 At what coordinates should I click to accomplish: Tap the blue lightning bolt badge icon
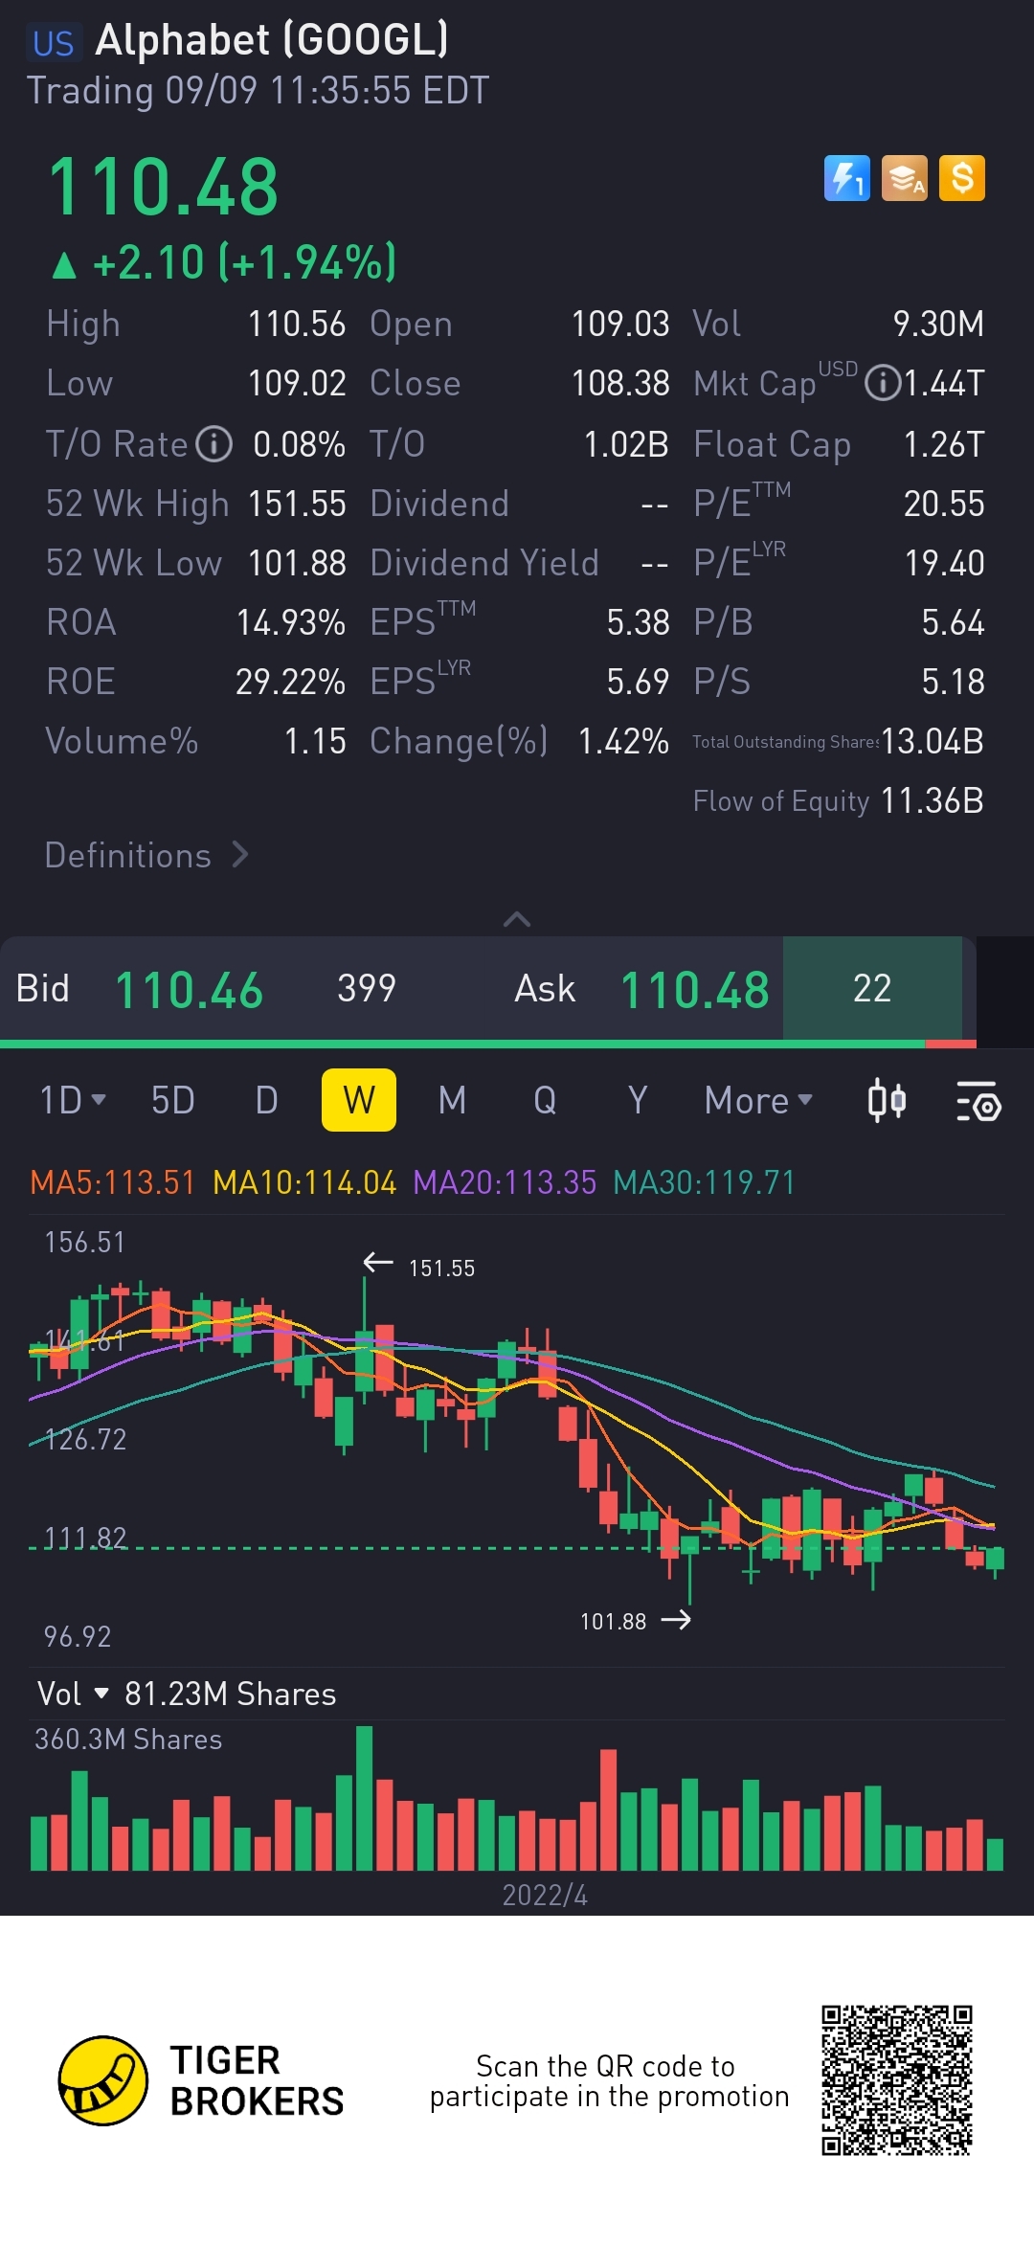(x=846, y=178)
